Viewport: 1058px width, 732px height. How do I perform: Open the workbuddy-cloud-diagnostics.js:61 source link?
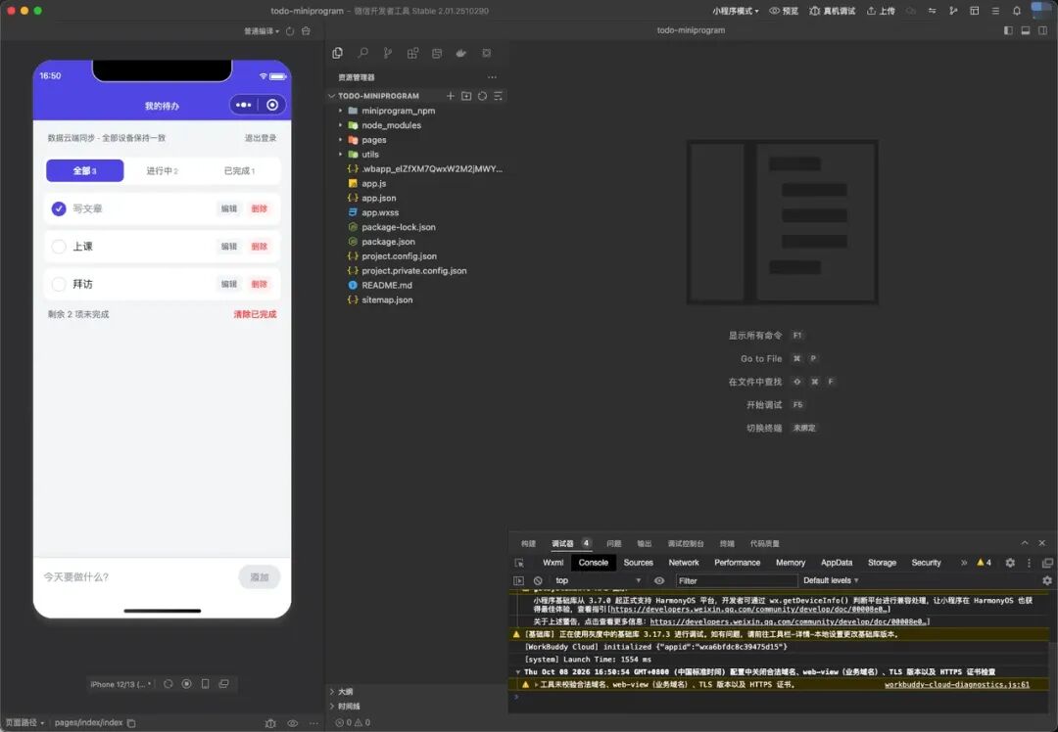point(957,684)
